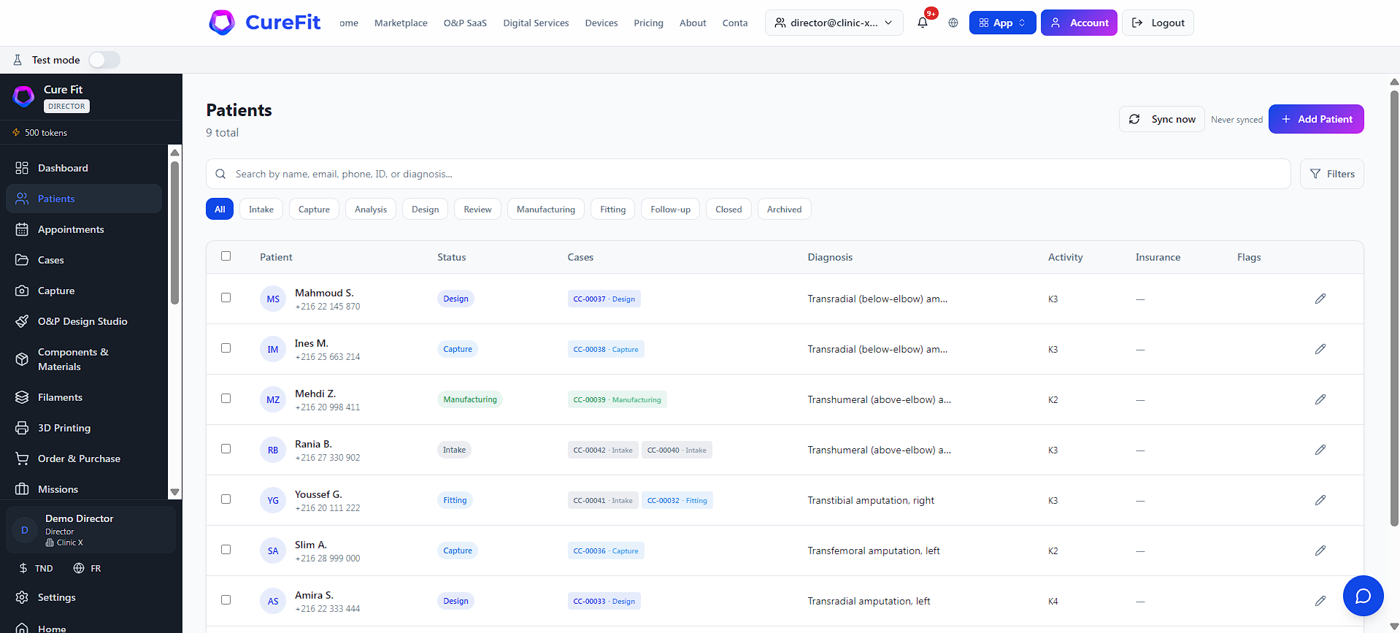Viewport: 1400px width, 633px height.
Task: Select Youssef G.'s row checkbox
Action: [x=226, y=499]
